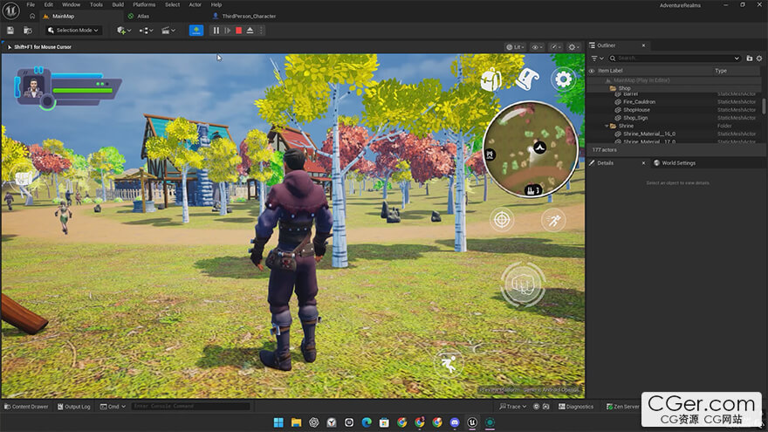Tap the fist attack button in game
Screen dimensions: 768x432
click(523, 284)
